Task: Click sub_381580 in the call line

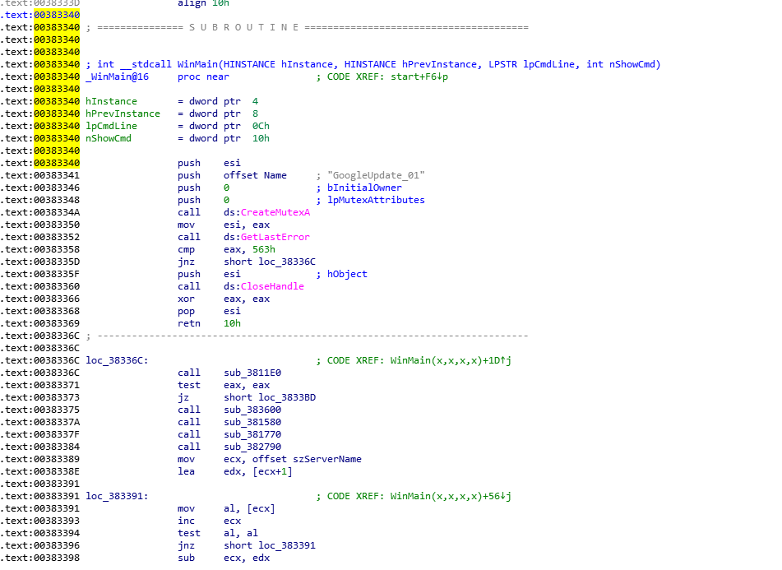Action: 252,422
